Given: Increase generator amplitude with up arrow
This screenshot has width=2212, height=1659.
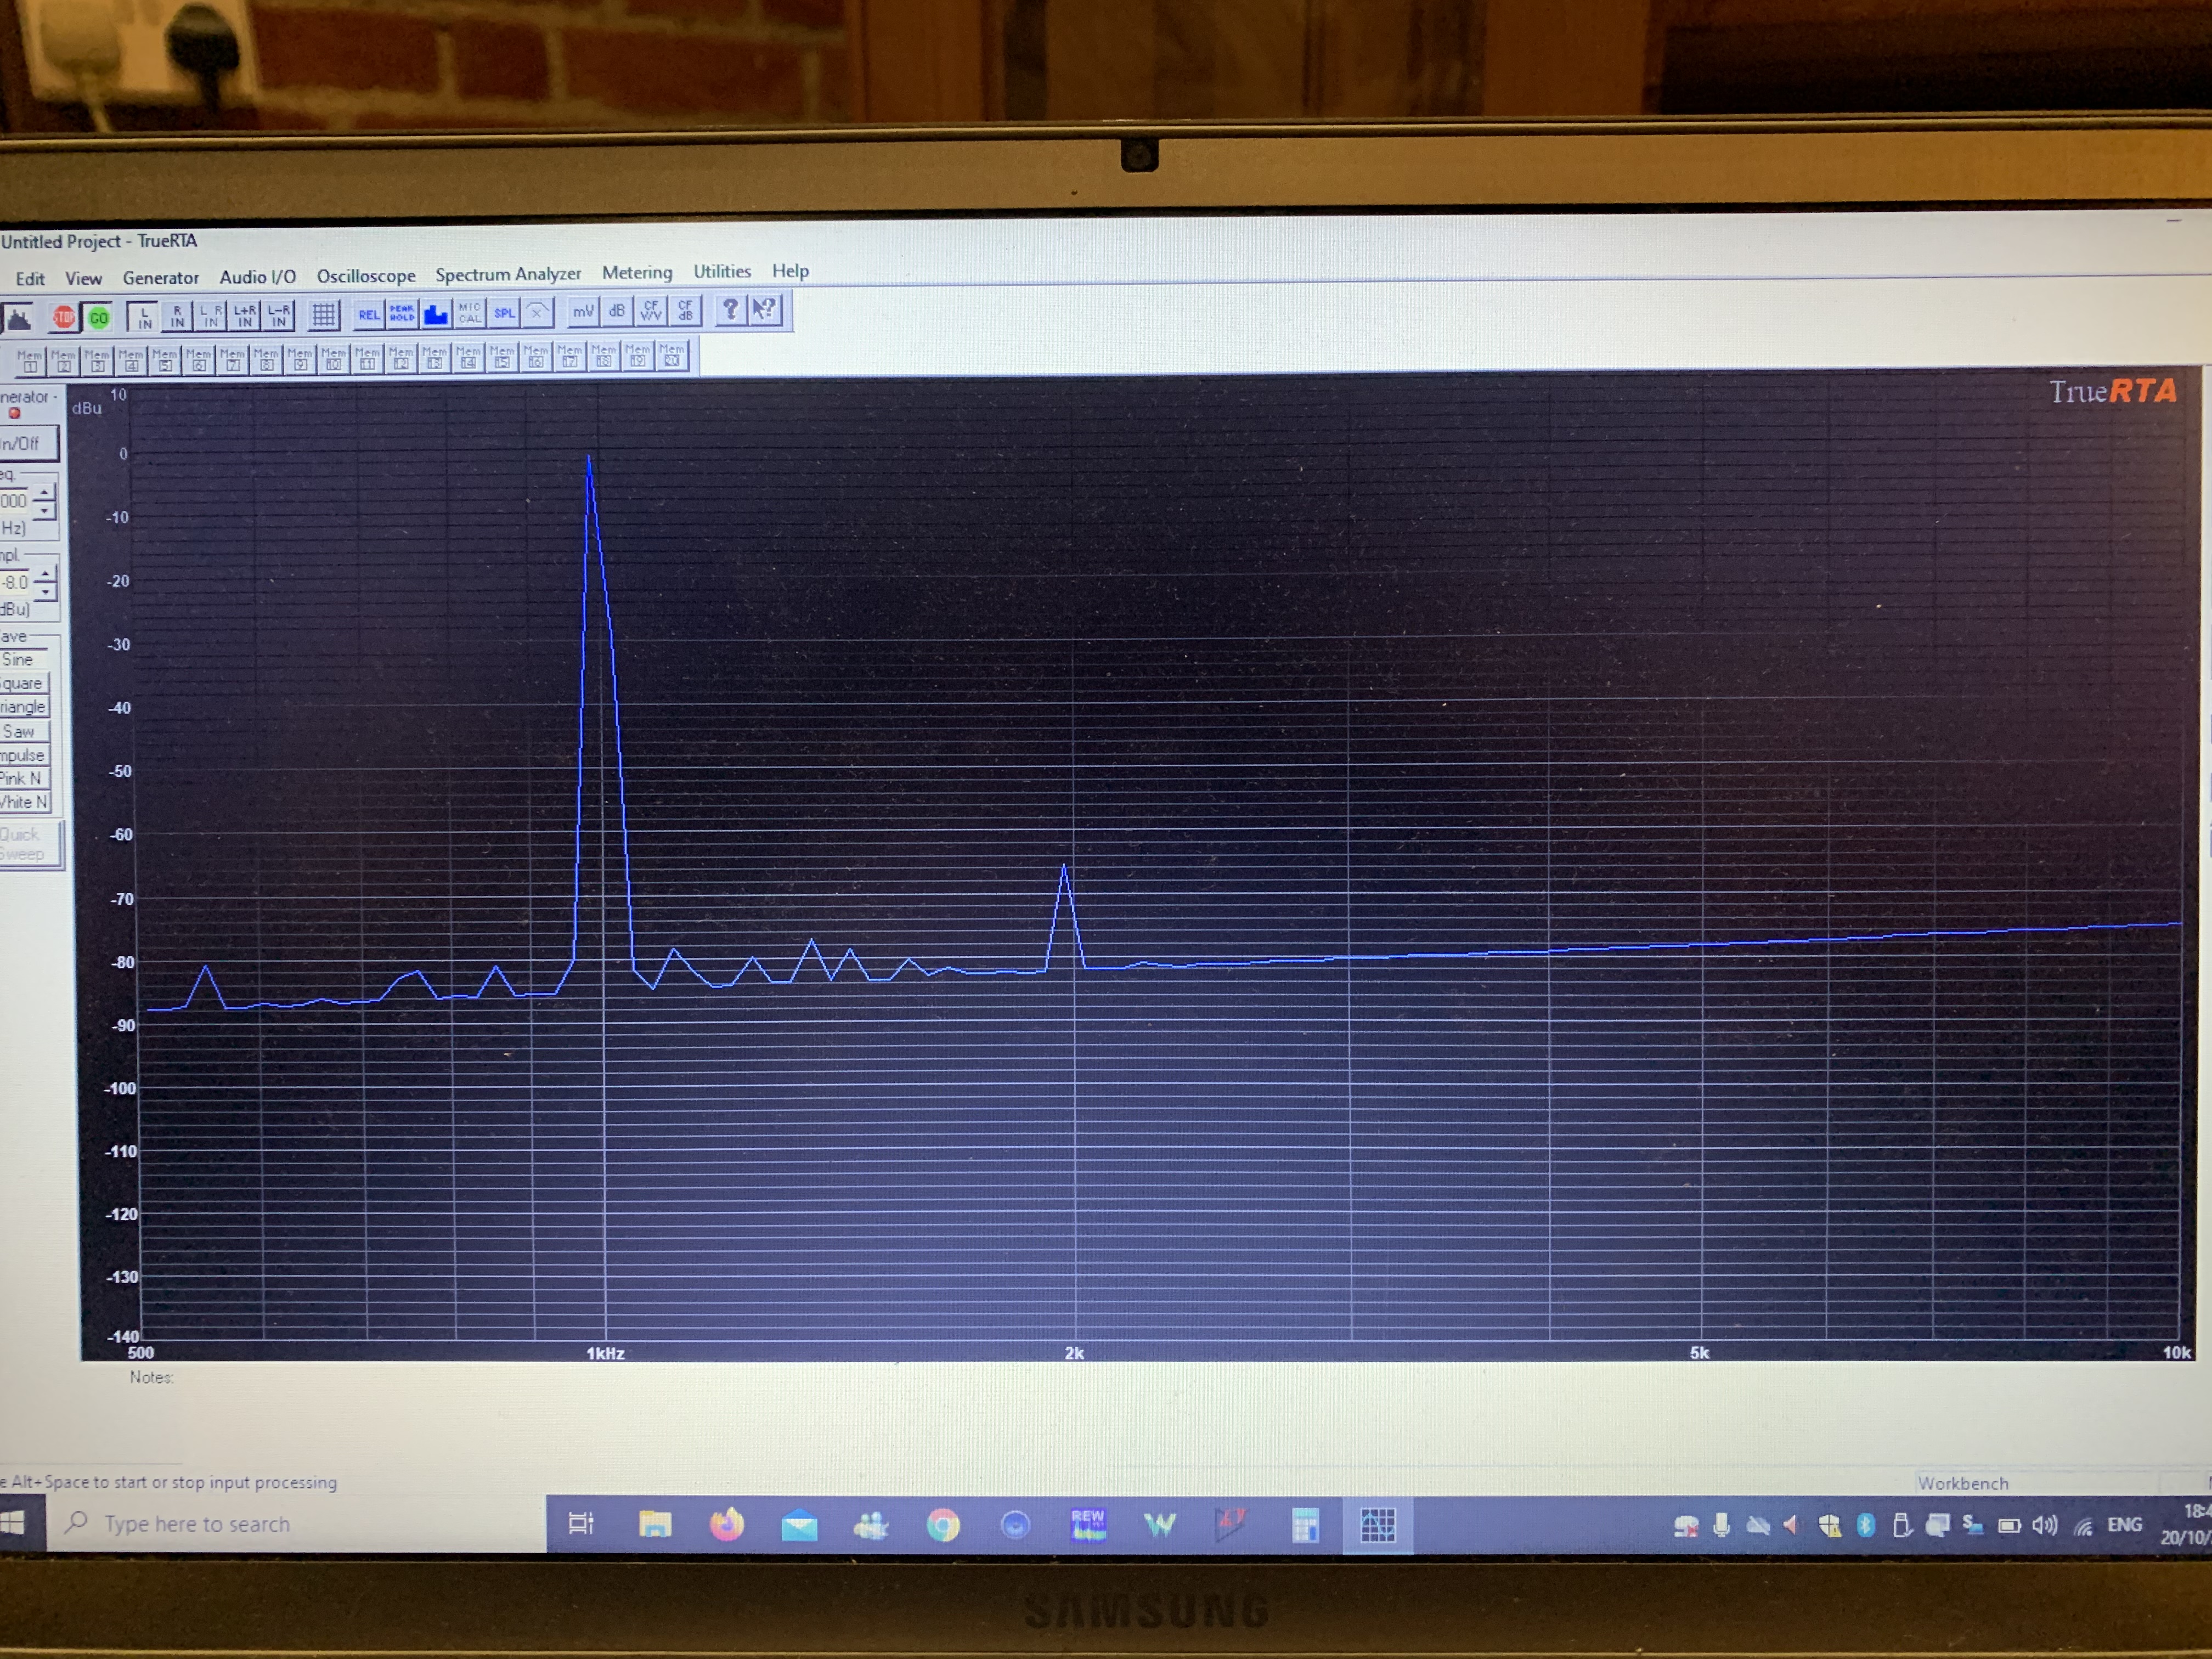Looking at the screenshot, I should [45, 575].
